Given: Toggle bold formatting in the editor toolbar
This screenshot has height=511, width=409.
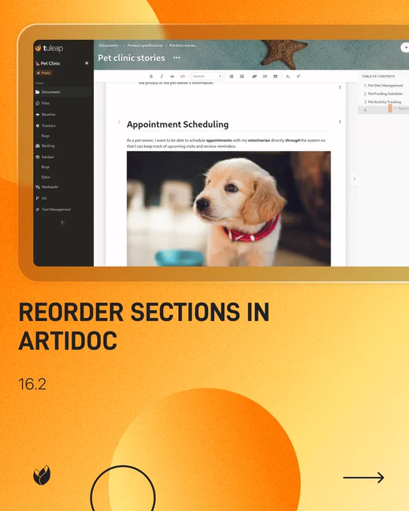Looking at the screenshot, I should 151,76.
